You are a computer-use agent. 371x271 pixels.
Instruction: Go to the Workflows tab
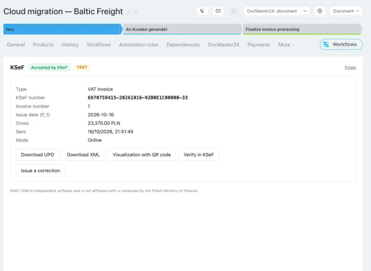point(99,45)
